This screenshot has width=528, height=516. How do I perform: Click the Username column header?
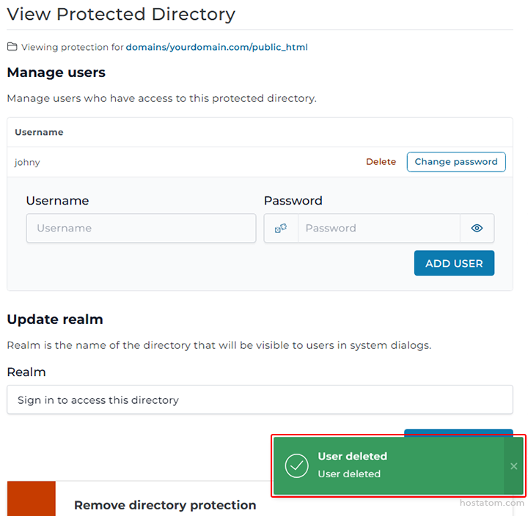(x=39, y=133)
